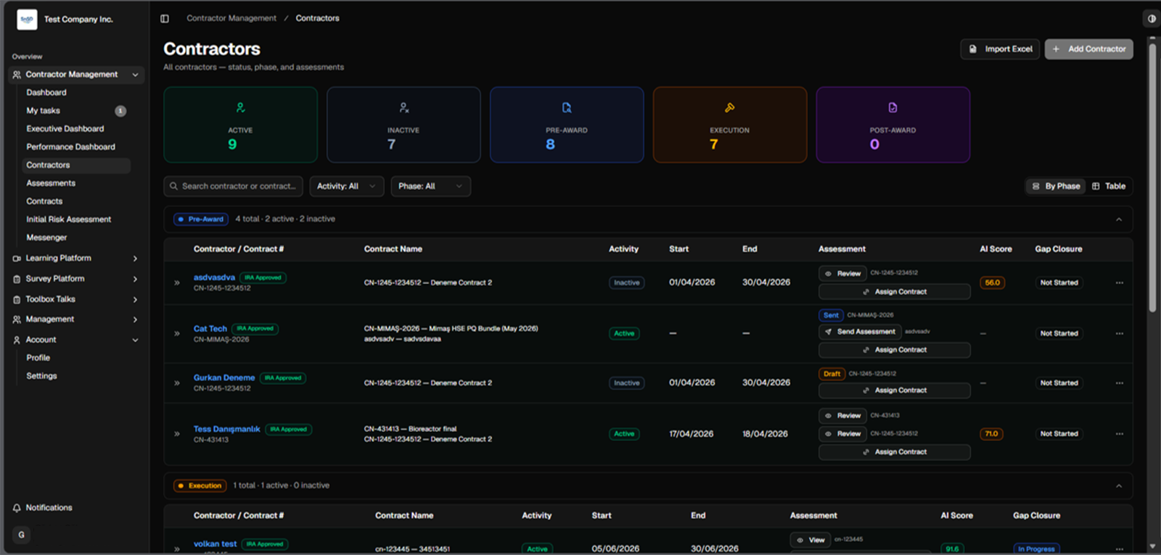Image resolution: width=1161 pixels, height=555 pixels.
Task: Click the Learning Platform sidebar icon
Action: (17, 258)
